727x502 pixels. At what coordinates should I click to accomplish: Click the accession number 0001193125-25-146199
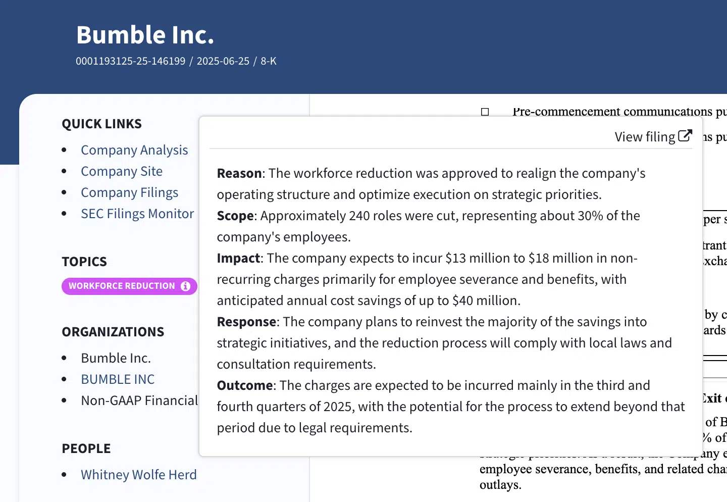click(131, 61)
